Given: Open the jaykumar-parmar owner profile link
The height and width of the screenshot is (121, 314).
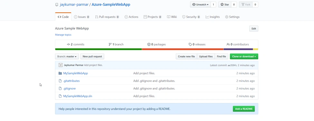Looking at the screenshot, I should tap(74, 5).
